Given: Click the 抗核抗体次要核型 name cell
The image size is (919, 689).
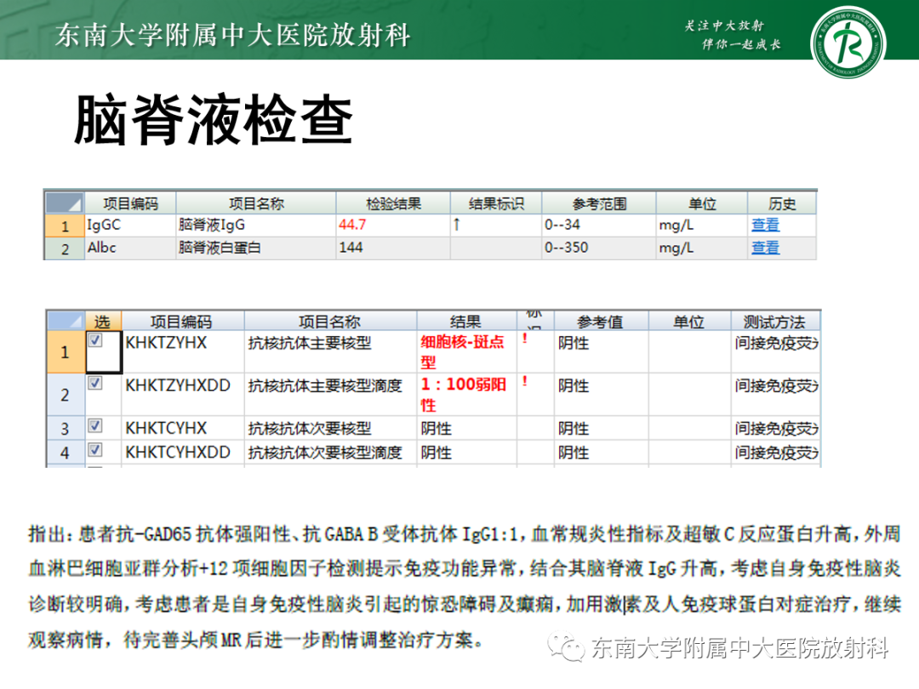Looking at the screenshot, I should 330,428.
